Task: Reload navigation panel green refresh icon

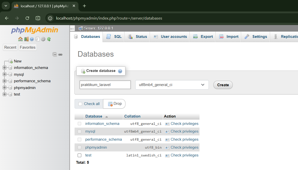Action: (49, 39)
